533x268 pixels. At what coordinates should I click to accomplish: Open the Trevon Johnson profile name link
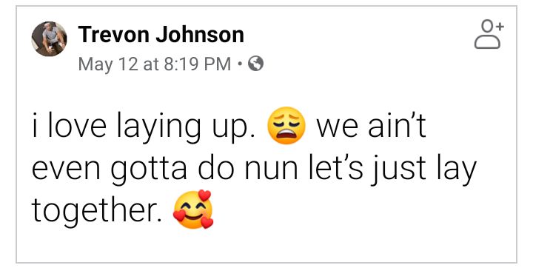161,34
